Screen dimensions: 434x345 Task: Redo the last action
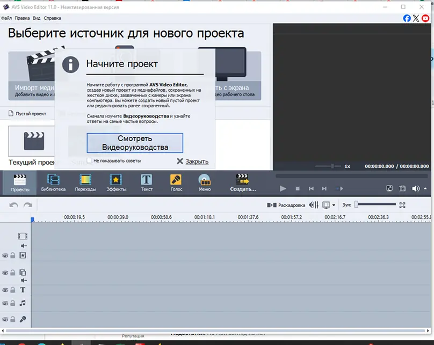(x=28, y=205)
